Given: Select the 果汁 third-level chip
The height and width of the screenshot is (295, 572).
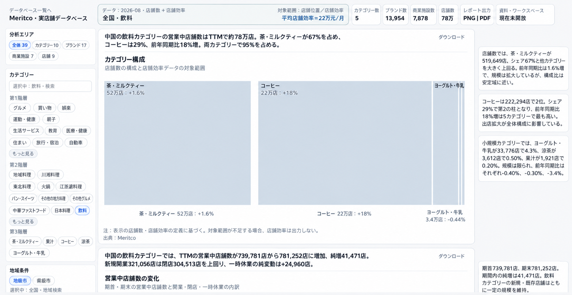Looking at the screenshot, I should click(x=49, y=241).
